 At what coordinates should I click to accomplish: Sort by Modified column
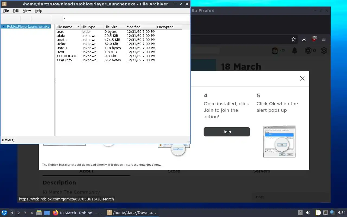(141, 27)
